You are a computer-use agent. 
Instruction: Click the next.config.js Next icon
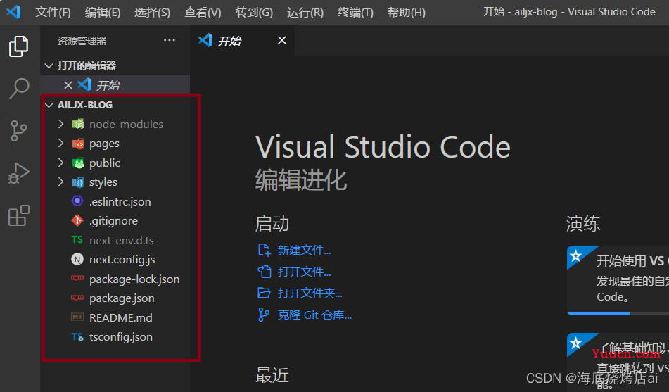point(77,259)
